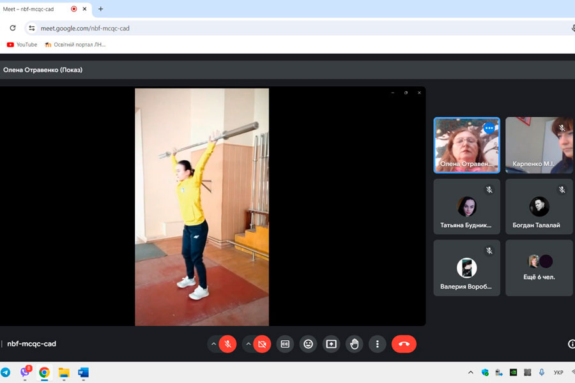The width and height of the screenshot is (575, 383).
Task: Click muted mic icon on Валерия Вороб tile
Action: point(489,251)
